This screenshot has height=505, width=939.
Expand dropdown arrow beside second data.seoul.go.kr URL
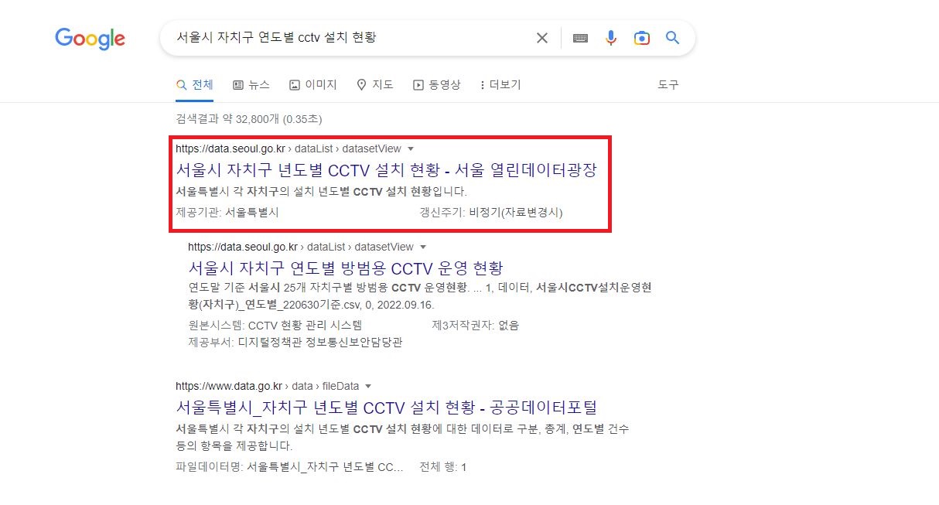click(x=423, y=247)
